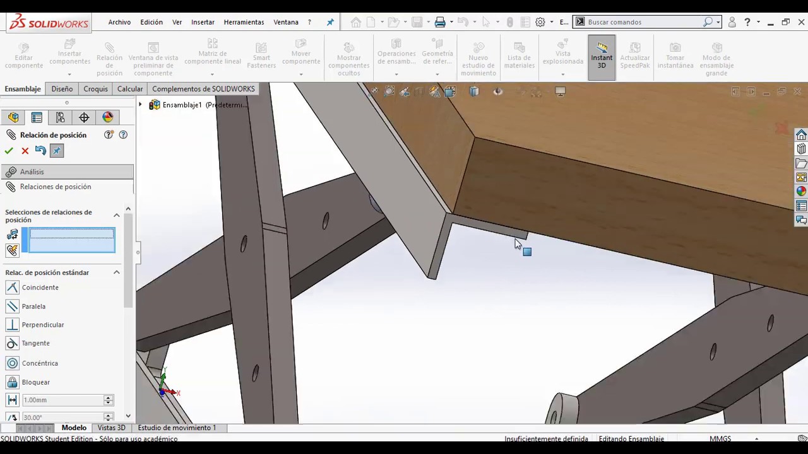
Task: Open the Ver menu
Action: pos(177,22)
